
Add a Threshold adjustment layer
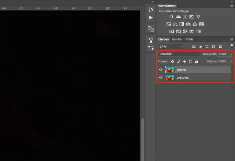(x=185, y=31)
